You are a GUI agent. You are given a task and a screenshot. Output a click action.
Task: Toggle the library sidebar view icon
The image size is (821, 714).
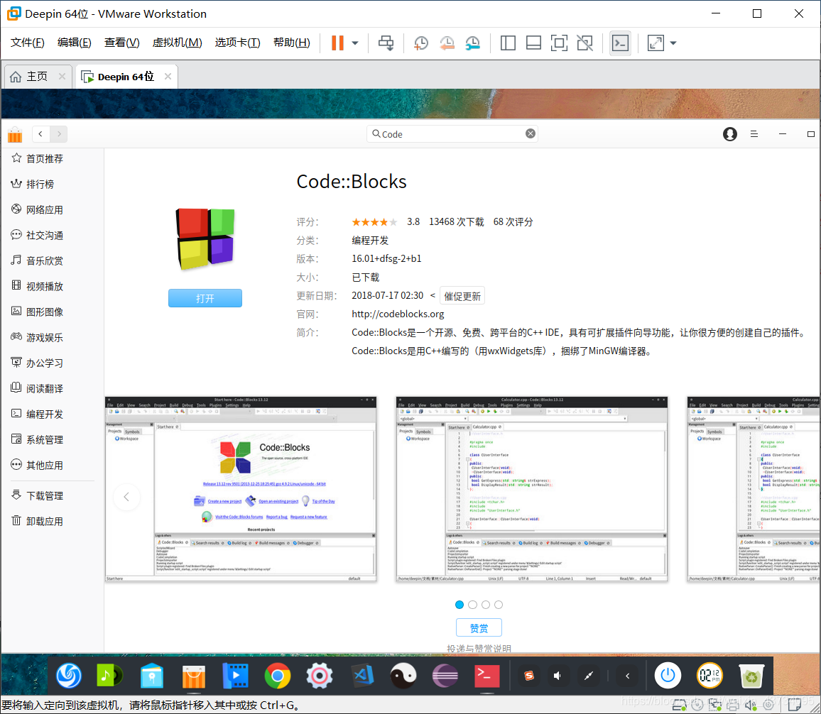[508, 43]
